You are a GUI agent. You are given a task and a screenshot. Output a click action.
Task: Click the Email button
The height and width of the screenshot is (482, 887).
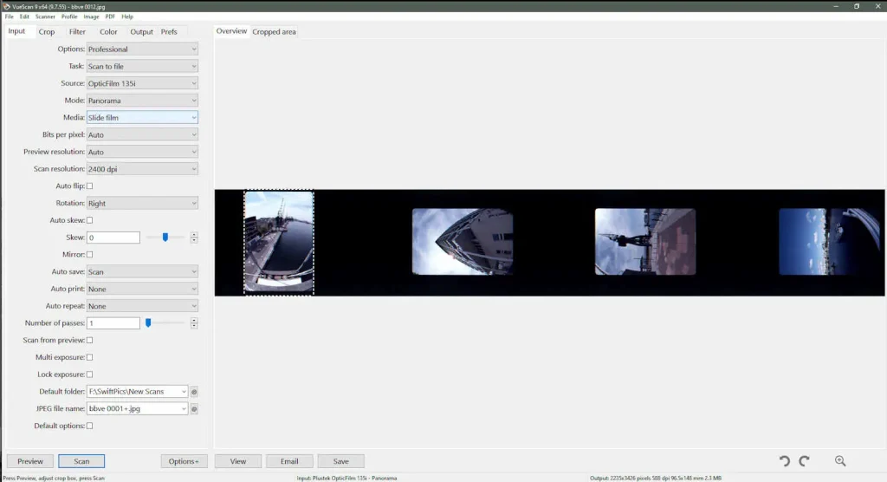coord(289,461)
